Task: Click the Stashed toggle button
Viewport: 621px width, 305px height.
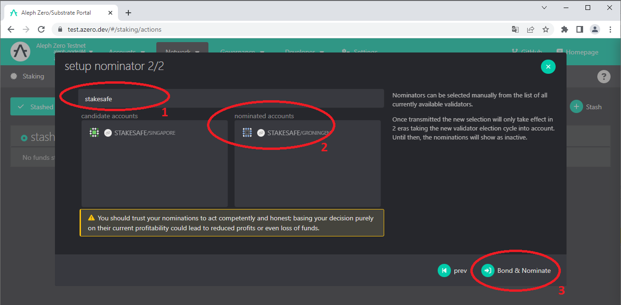Action: coord(33,107)
